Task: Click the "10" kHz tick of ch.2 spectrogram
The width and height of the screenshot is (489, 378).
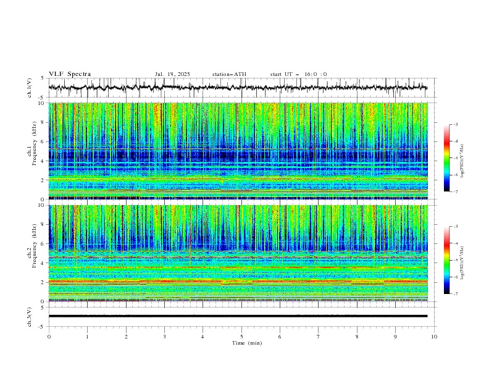Action: click(43, 205)
